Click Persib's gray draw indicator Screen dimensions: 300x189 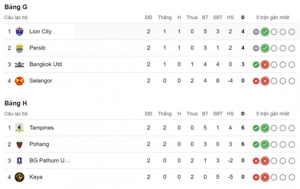tap(256, 48)
